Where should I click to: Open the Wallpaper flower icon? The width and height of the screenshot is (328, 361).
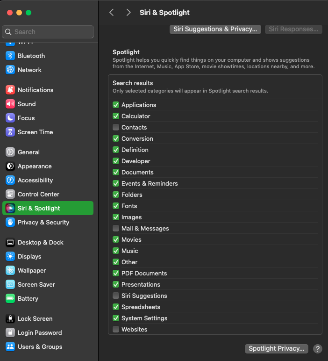click(10, 270)
